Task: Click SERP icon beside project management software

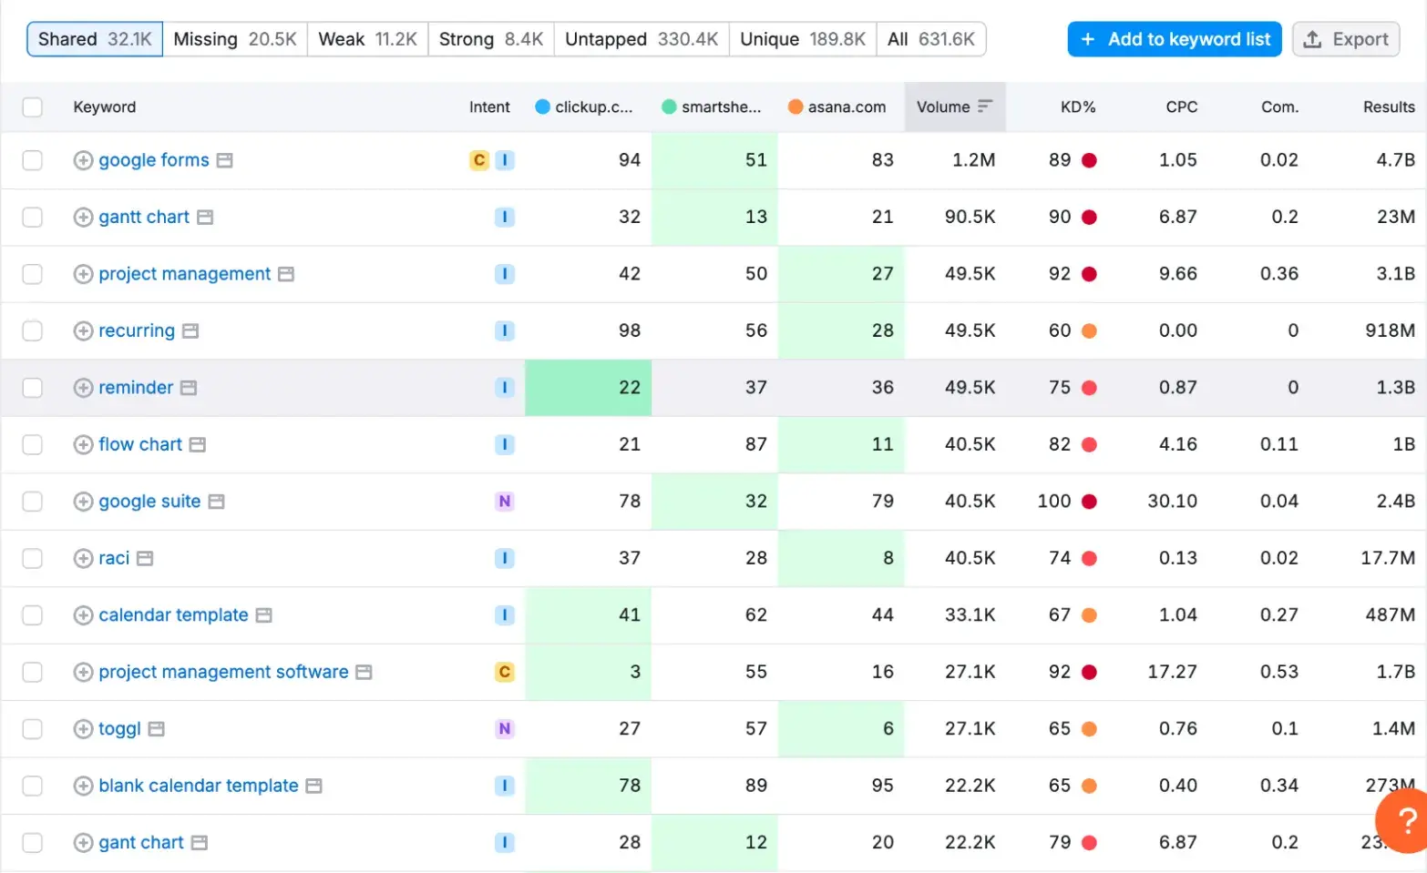Action: pos(364,672)
